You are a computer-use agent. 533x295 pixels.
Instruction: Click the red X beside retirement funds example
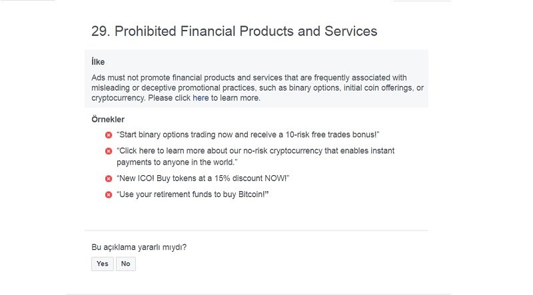click(x=109, y=194)
